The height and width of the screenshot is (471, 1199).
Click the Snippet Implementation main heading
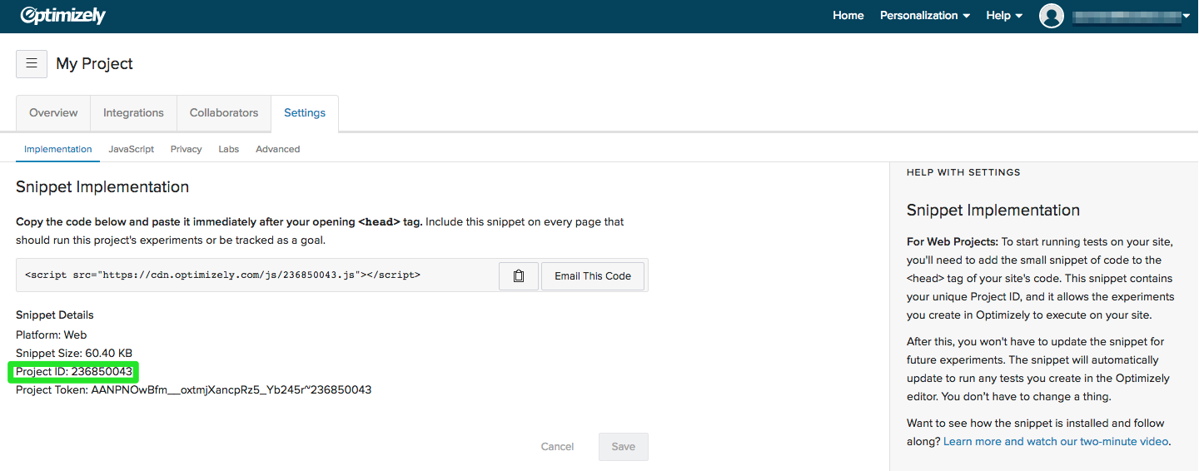(x=102, y=187)
